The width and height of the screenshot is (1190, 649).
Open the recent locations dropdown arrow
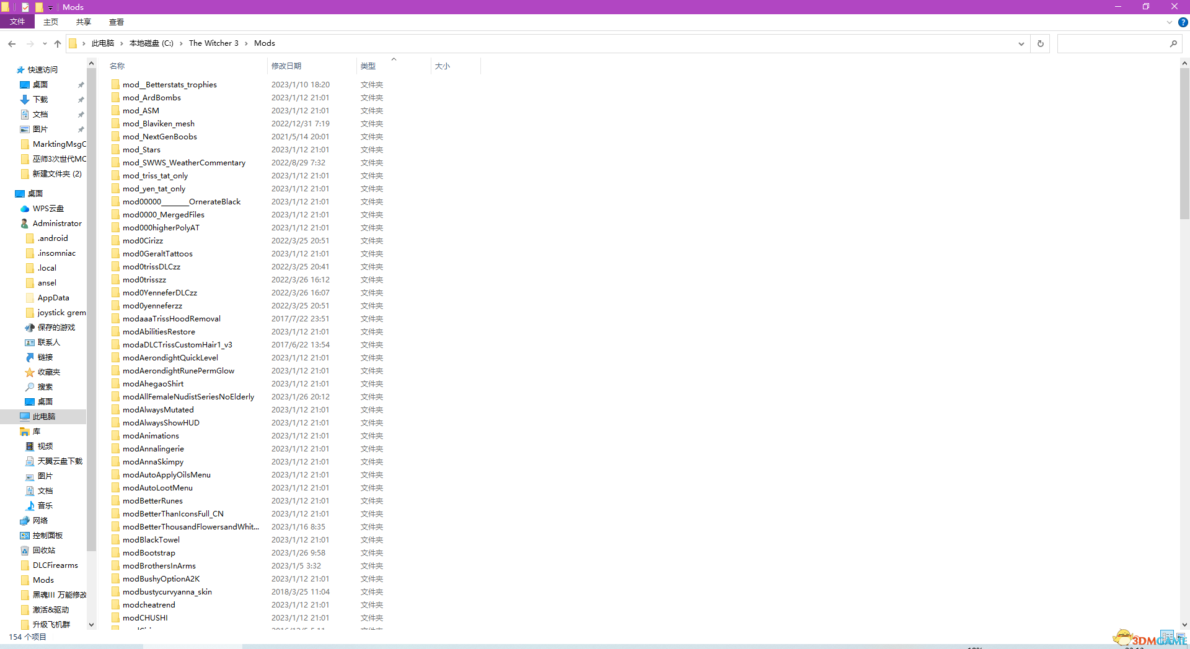coord(45,43)
